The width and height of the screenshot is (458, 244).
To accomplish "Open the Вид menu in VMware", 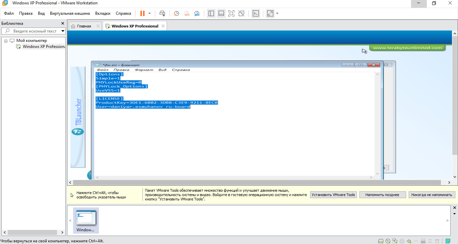I will coord(41,13).
